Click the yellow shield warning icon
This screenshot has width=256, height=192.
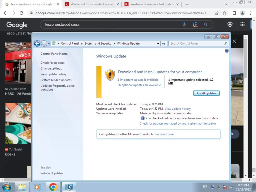coord(110,75)
